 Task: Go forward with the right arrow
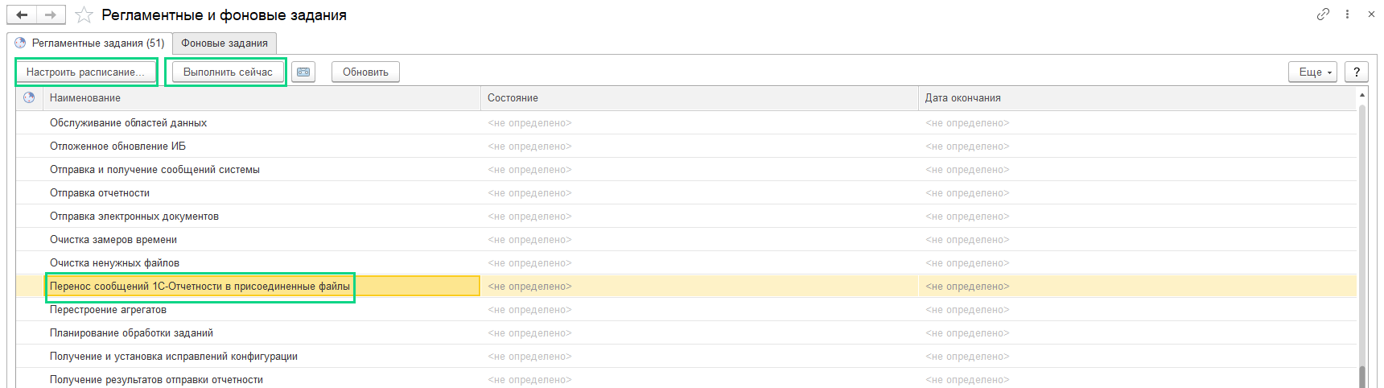51,14
